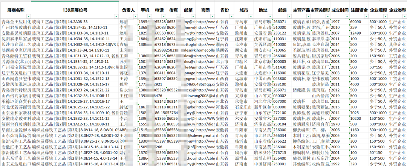Viewport: 407px width, 166px height.
Task: Select the cell 济南台有玻璃制
Action: [x=15, y=124]
